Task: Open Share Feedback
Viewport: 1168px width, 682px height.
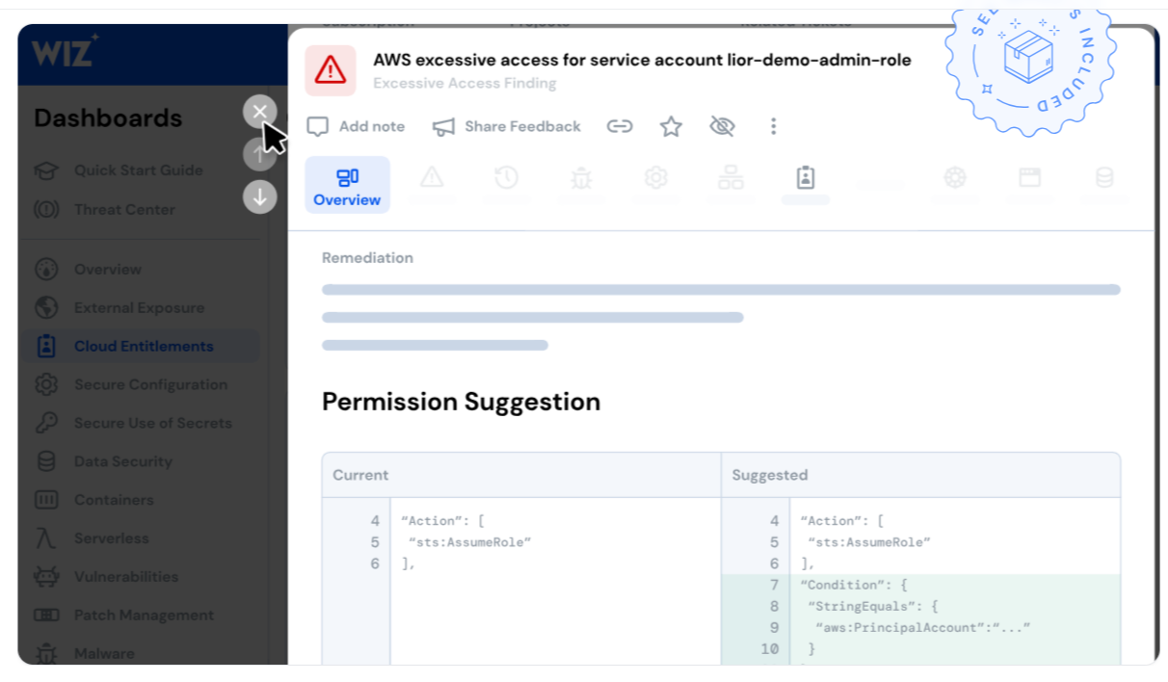Action: [x=506, y=126]
